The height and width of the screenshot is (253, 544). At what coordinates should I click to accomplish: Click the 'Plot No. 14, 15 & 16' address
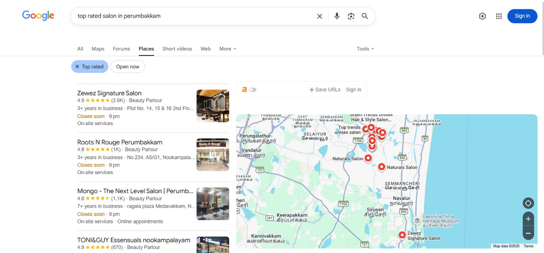[161, 108]
